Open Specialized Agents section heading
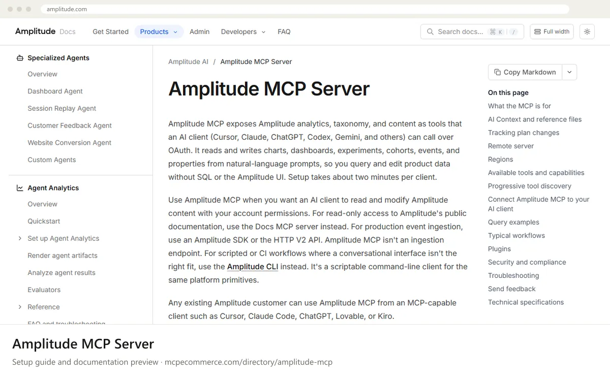 [x=58, y=58]
